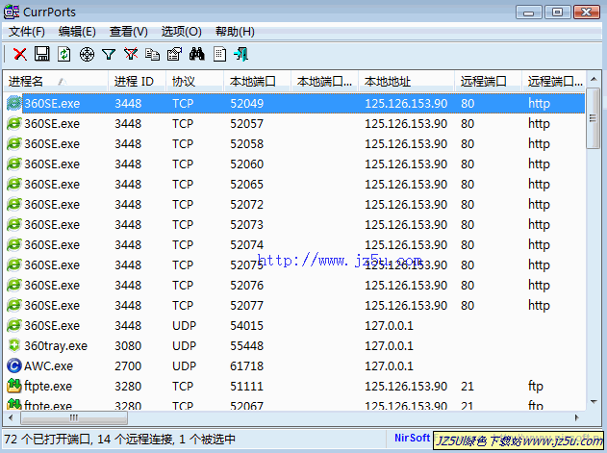The width and height of the screenshot is (607, 453).
Task: Click the Refresh toolbar icon
Action: coord(63,54)
